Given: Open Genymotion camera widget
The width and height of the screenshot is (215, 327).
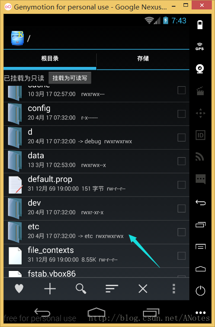Looking at the screenshot, I should [200, 69].
